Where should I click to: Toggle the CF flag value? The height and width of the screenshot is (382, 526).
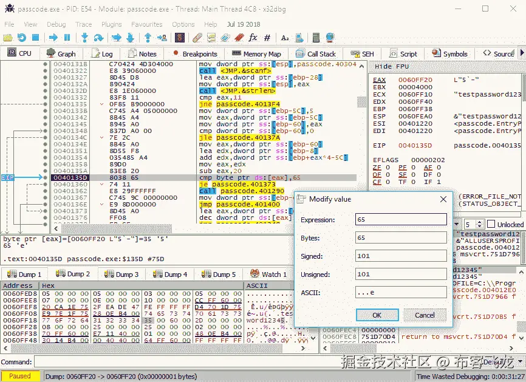(388, 182)
